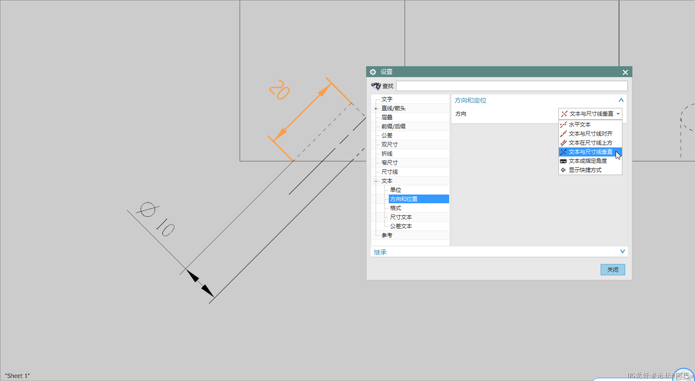
Task: Select 格式 tree item
Action: tap(396, 208)
